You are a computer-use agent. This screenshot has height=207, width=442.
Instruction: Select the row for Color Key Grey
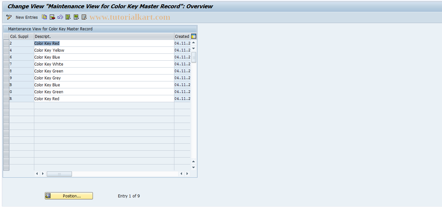pos(6,78)
